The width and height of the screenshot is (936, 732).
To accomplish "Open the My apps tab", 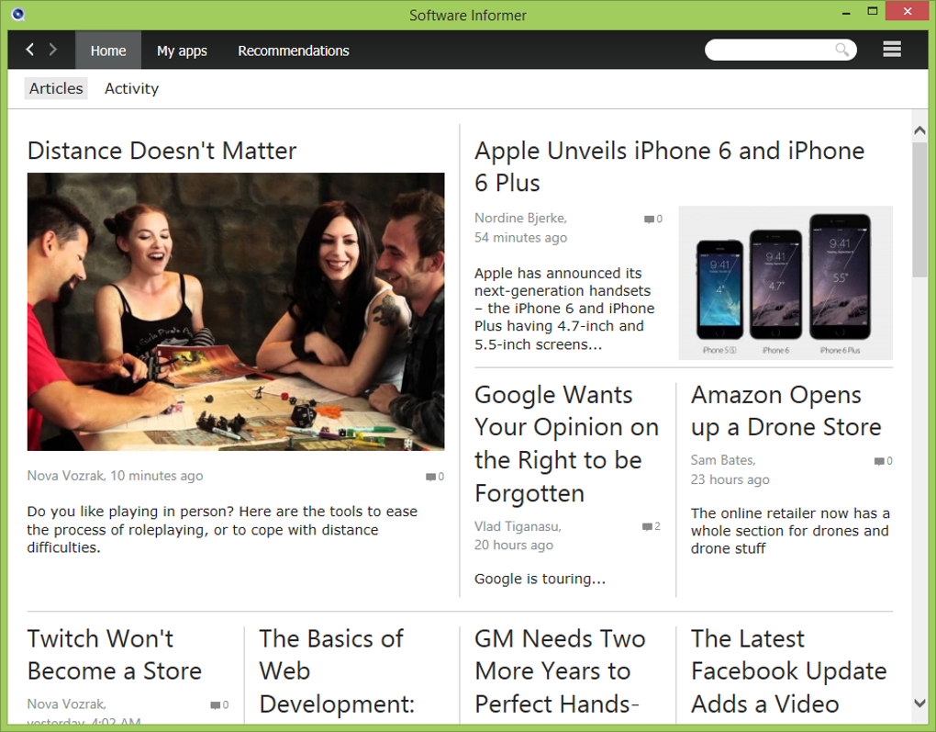I will (182, 51).
